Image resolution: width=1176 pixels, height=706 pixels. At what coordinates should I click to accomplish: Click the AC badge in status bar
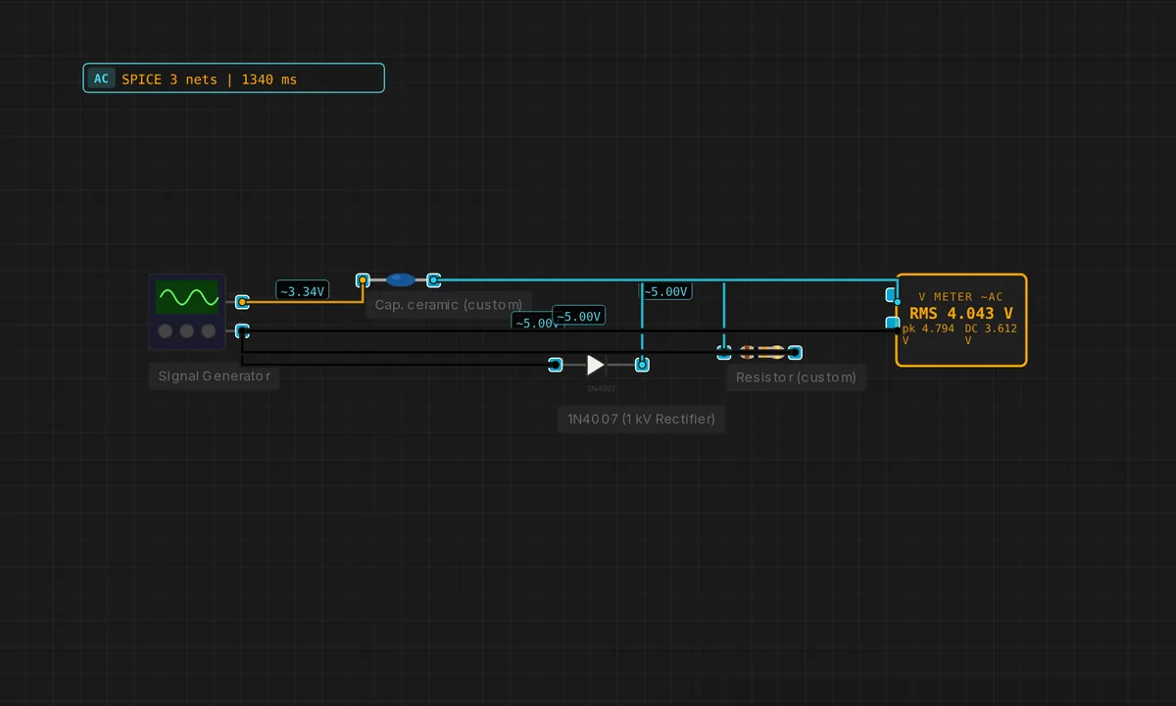pos(101,78)
